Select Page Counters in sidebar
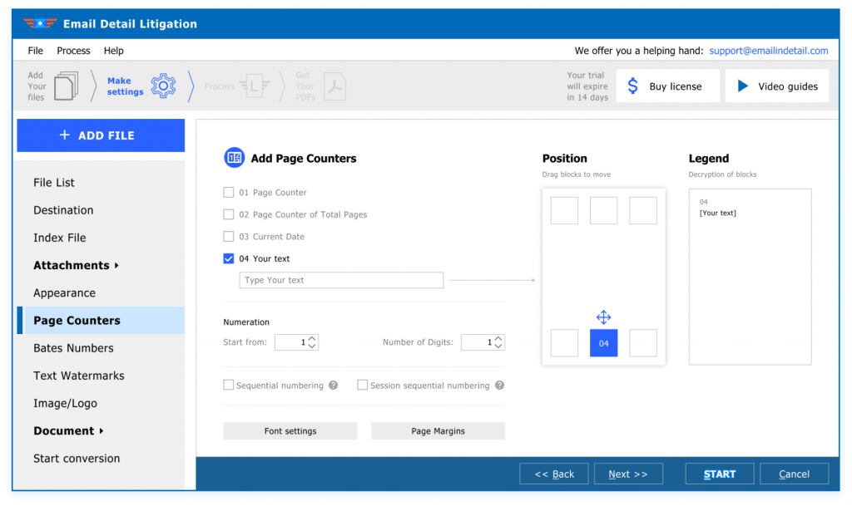 click(101, 321)
